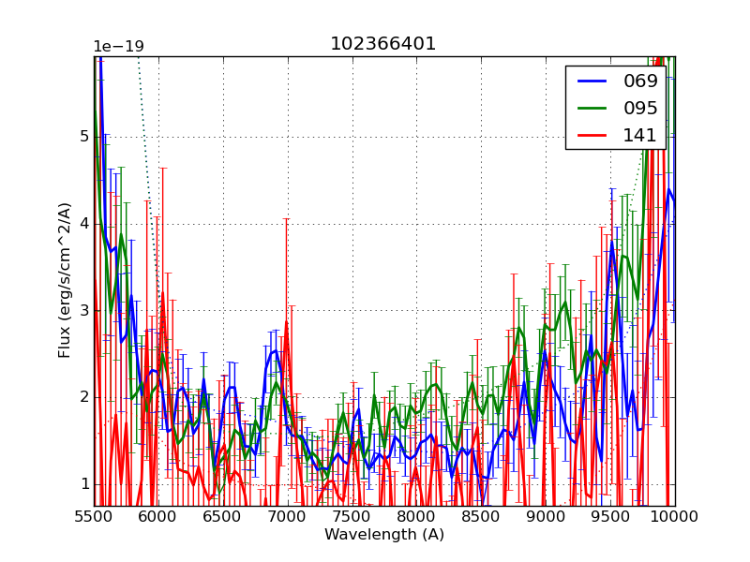Click the plot title 102366401
Viewport: 750px width, 562px height.
(383, 44)
